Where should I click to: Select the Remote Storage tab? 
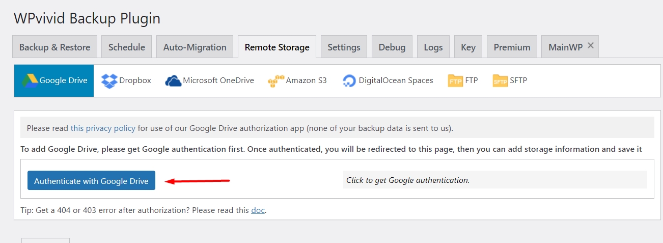click(277, 47)
